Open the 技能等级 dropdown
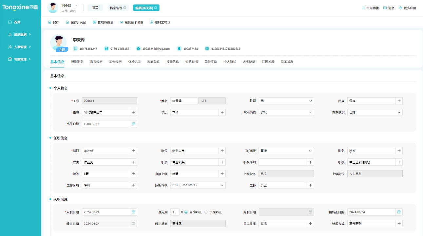423x236 pixels. pyautogui.click(x=198, y=185)
